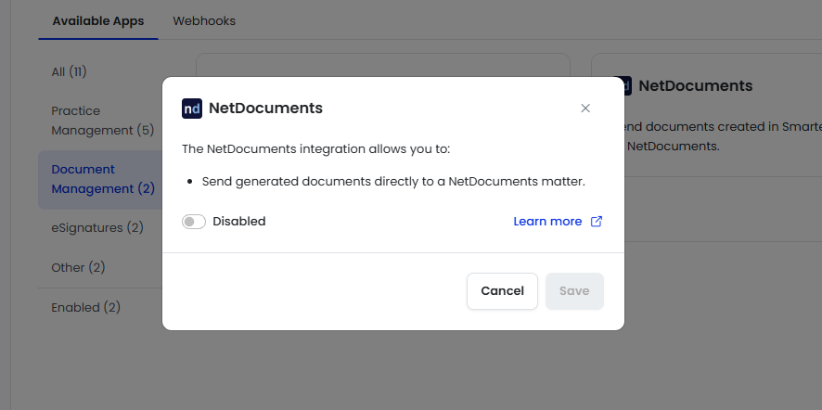Choose the eSignatures (2) category

click(x=97, y=227)
